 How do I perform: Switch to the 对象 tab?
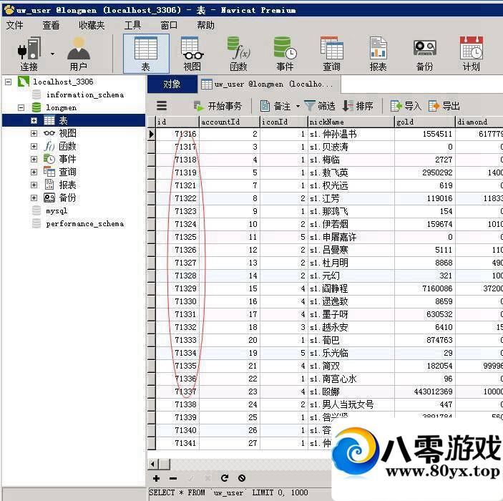172,84
